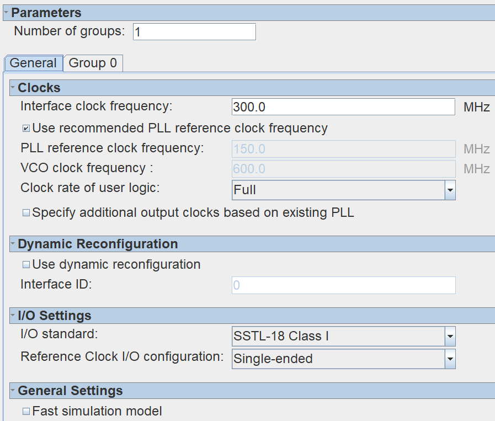Collapse the Parameters section triangle
The width and height of the screenshot is (495, 421).
pos(6,12)
